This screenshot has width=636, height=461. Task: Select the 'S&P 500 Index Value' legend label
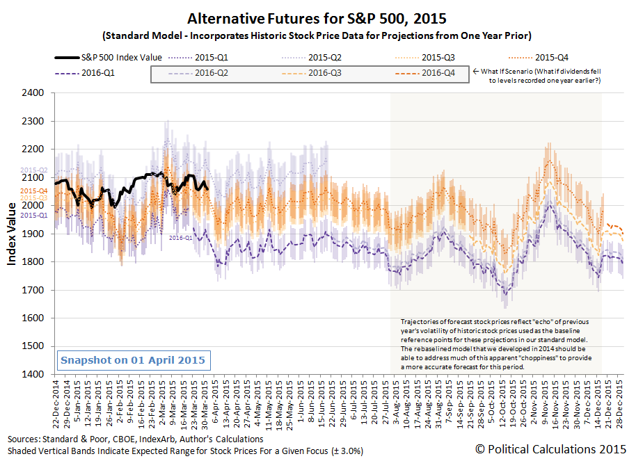(x=122, y=58)
